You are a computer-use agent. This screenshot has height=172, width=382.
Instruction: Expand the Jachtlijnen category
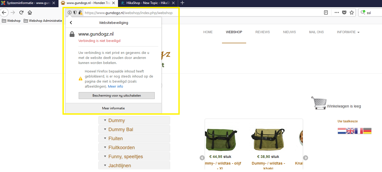134,165
